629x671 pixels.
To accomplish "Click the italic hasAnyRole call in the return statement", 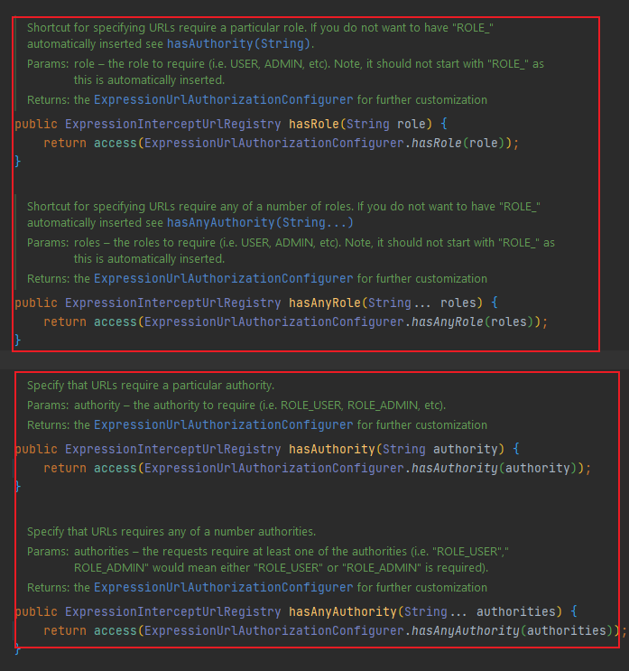I will [448, 322].
